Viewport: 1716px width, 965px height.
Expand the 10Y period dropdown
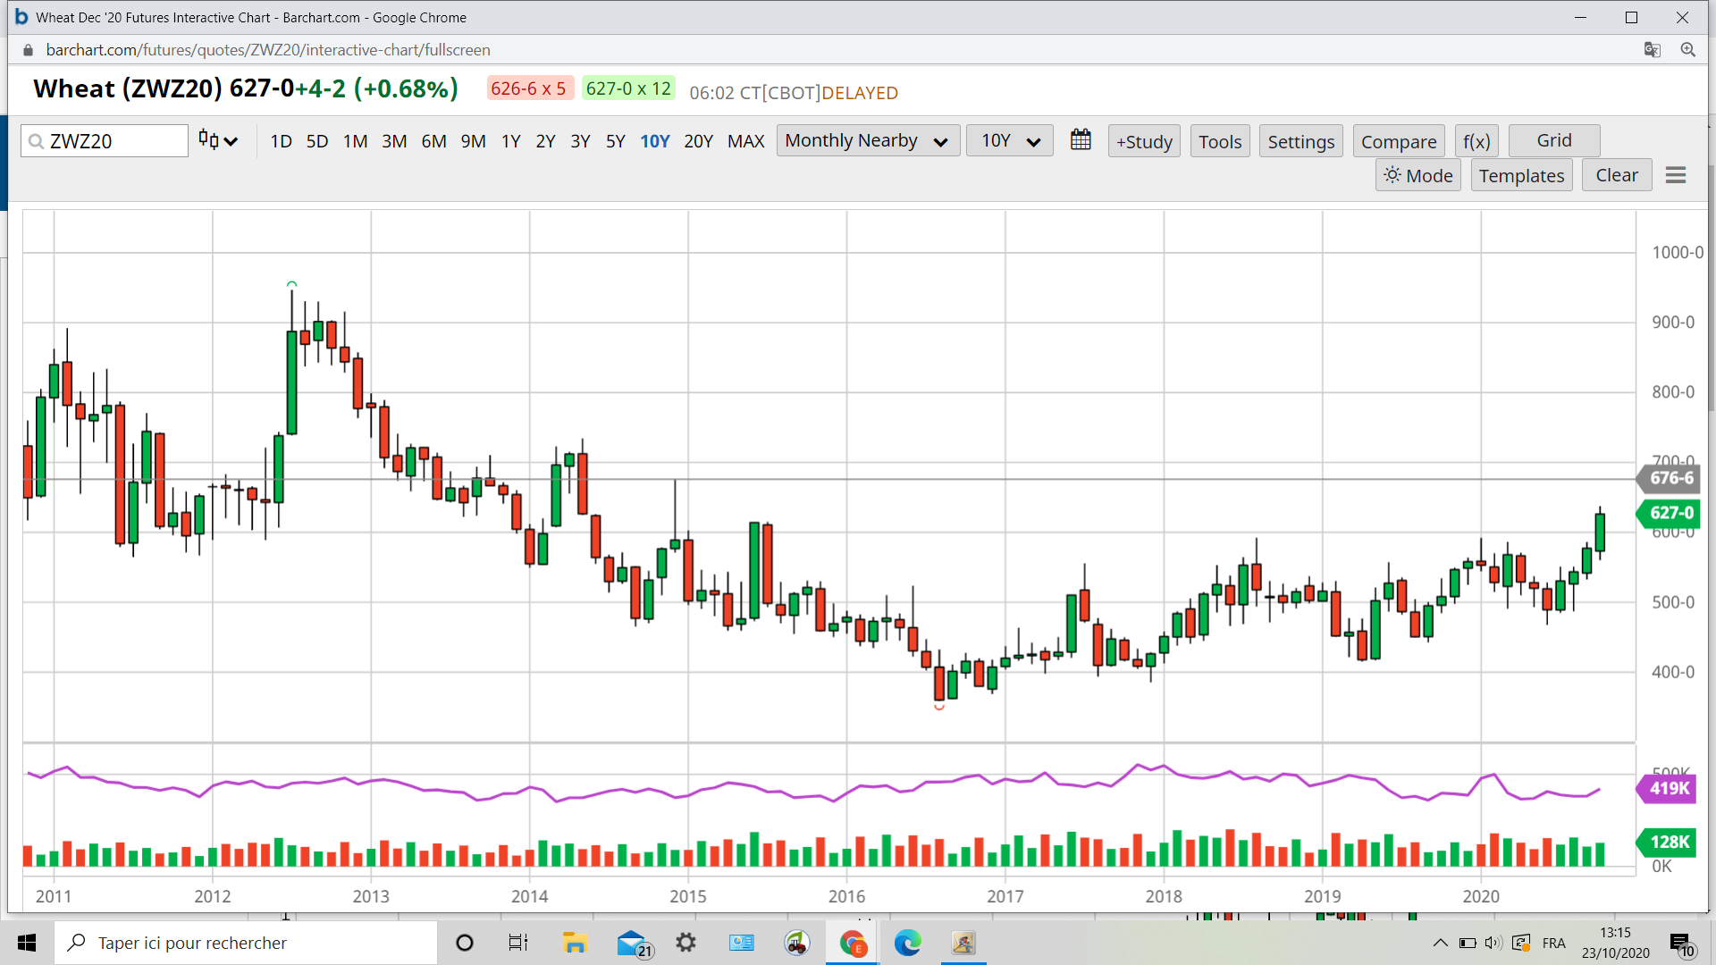(x=1010, y=140)
